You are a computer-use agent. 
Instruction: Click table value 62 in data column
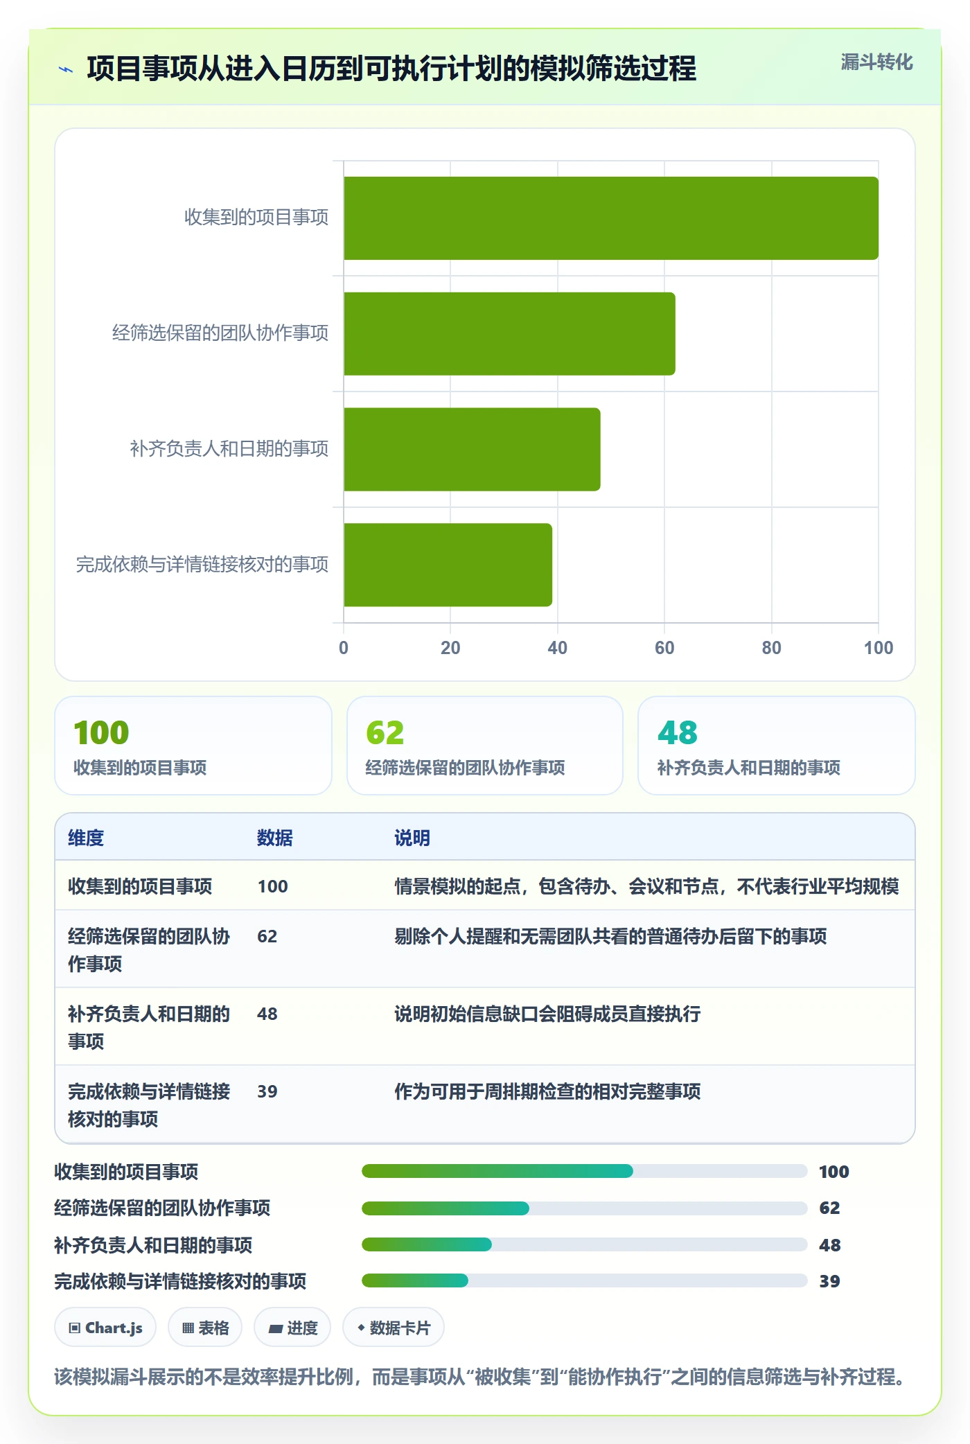tap(267, 936)
